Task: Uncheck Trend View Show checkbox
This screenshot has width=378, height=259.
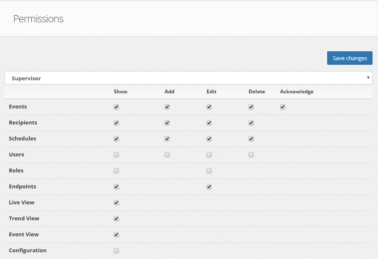Action: [116, 219]
